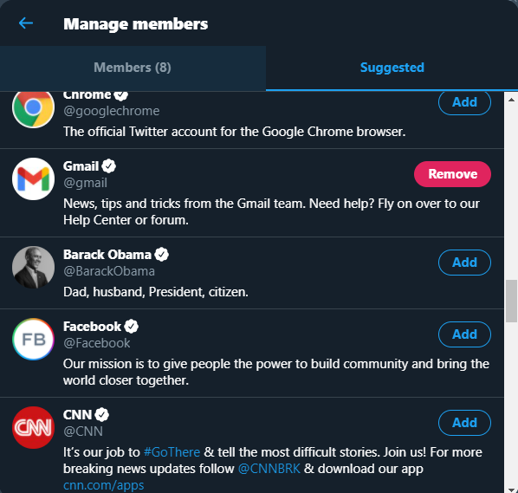Add CNN to the list
The image size is (518, 493).
tap(464, 423)
